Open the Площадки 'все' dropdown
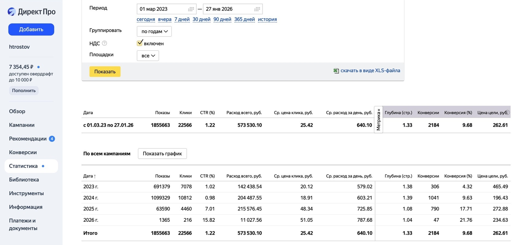This screenshot has width=525, height=245. coord(148,56)
